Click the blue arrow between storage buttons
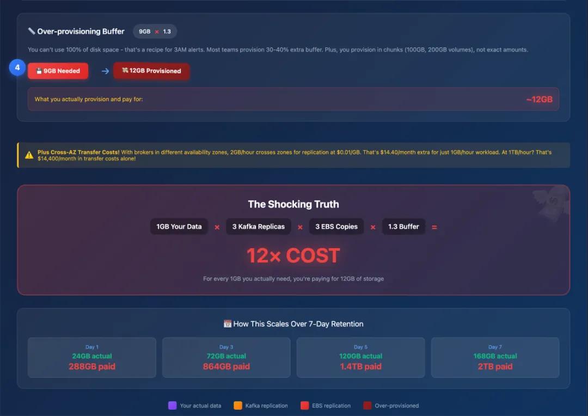588x416 pixels. pyautogui.click(x=106, y=71)
